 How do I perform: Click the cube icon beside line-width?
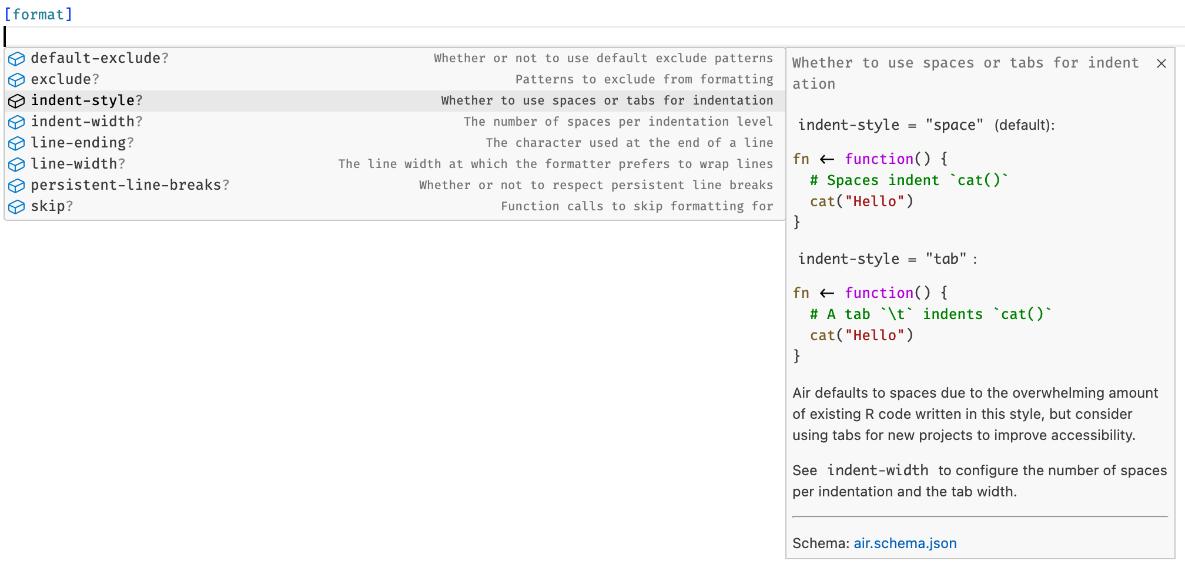click(x=16, y=164)
